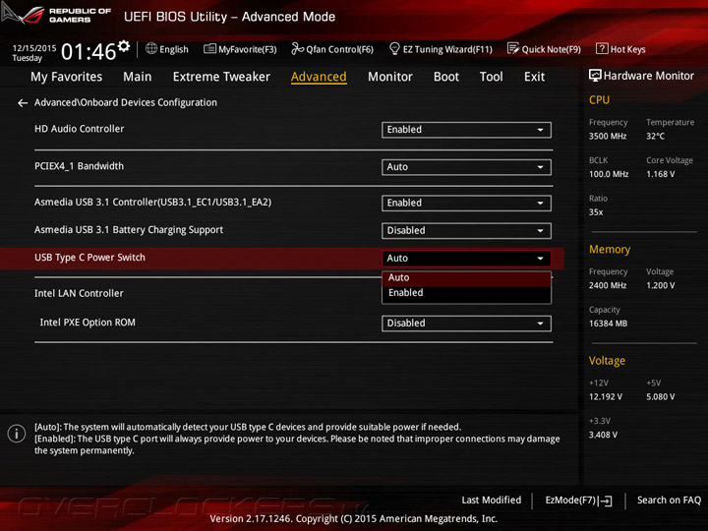Click EZ Tuning Wizard(F11) label
This screenshot has height=531, width=708.
click(447, 50)
